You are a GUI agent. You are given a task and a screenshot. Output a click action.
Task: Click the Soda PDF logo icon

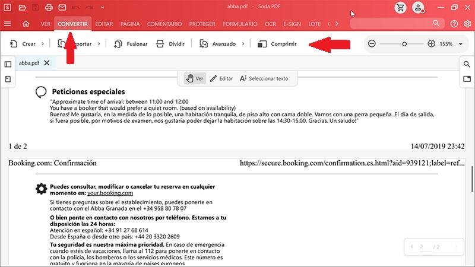pyautogui.click(x=8, y=8)
